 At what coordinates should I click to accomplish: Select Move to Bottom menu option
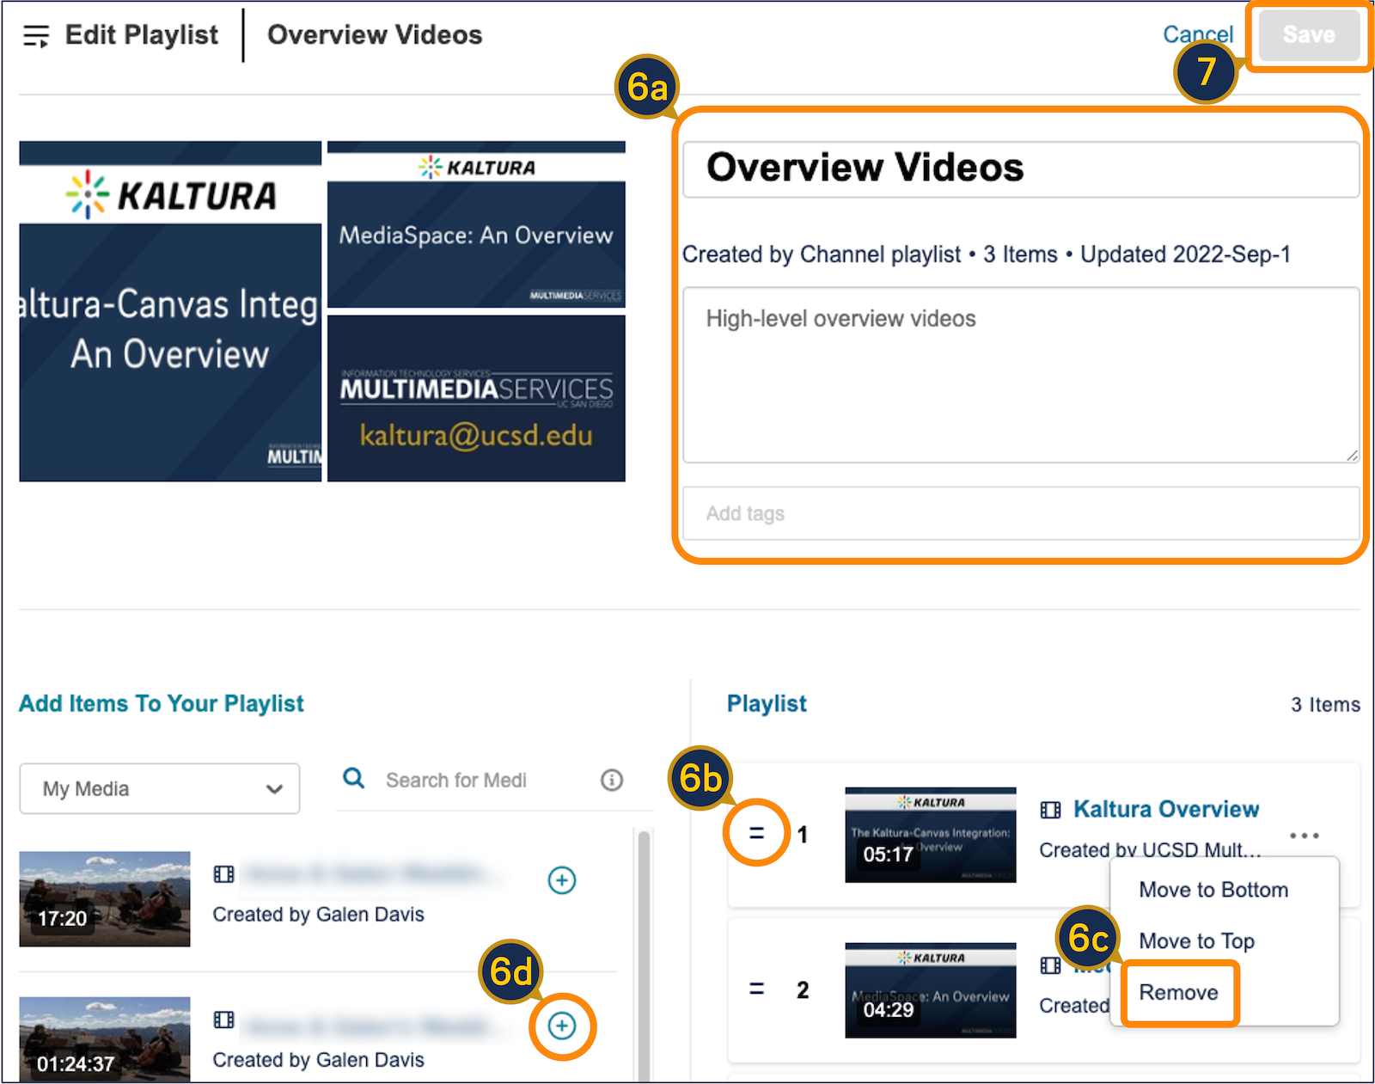pos(1213,890)
